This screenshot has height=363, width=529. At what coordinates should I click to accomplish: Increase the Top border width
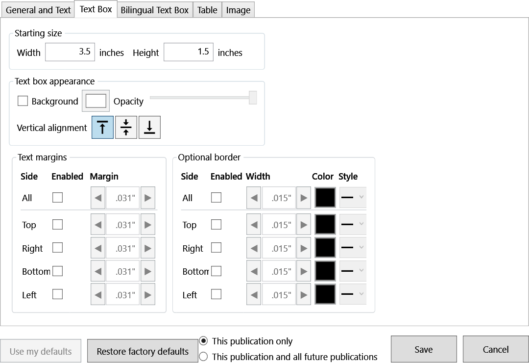coord(304,225)
